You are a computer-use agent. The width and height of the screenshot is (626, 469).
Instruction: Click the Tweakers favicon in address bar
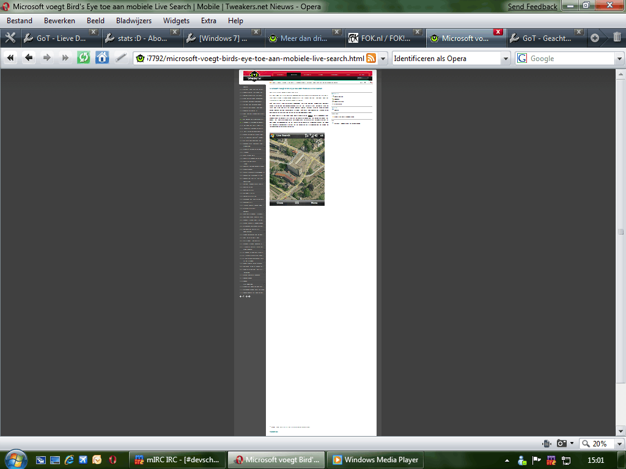pyautogui.click(x=140, y=59)
